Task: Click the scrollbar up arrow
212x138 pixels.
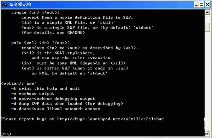Action: (x=207, y=12)
